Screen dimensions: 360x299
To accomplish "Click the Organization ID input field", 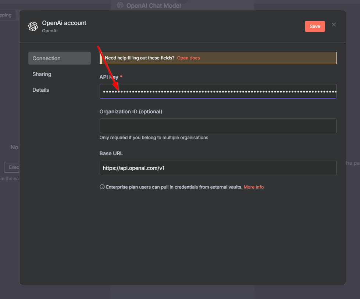I will tap(218, 126).
